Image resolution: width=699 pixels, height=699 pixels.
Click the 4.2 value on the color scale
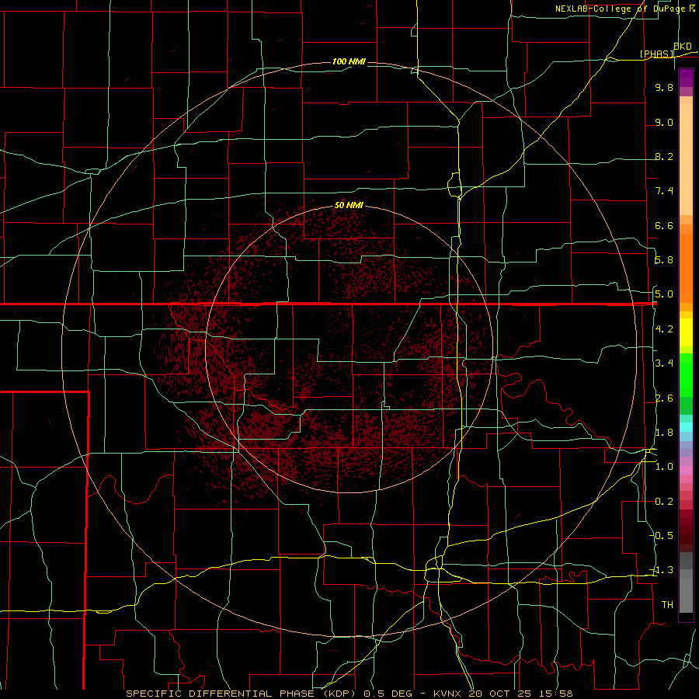664,329
